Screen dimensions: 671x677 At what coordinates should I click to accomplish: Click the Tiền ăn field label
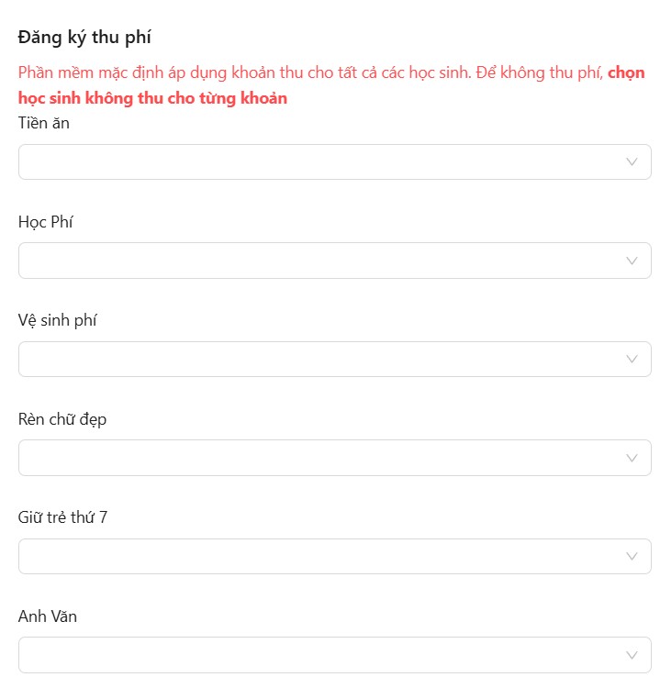click(44, 123)
